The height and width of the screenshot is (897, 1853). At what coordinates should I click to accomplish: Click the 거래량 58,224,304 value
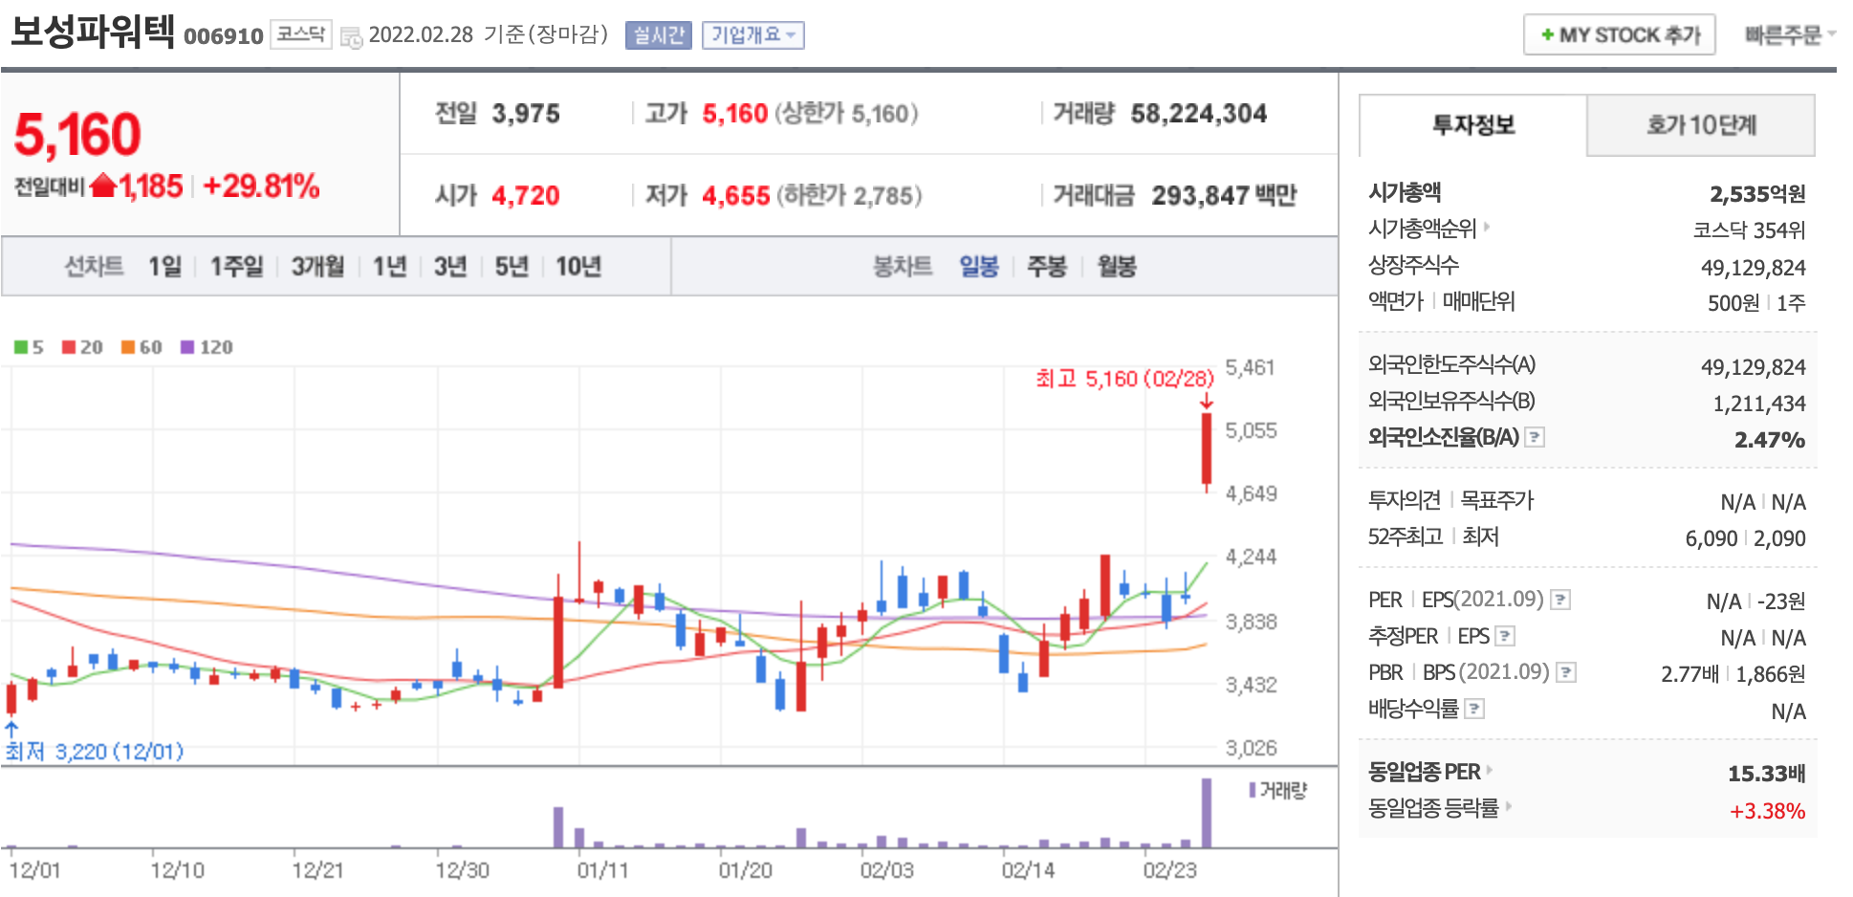(x=1198, y=114)
